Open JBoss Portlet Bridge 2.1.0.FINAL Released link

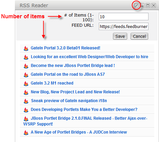coord(85,121)
